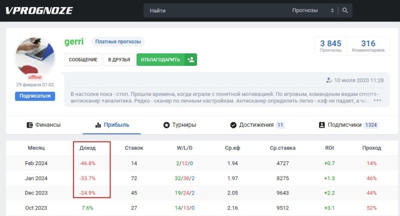The width and height of the screenshot is (400, 216).
Task: Click the green Отблагодарить button
Action: pos(160,60)
